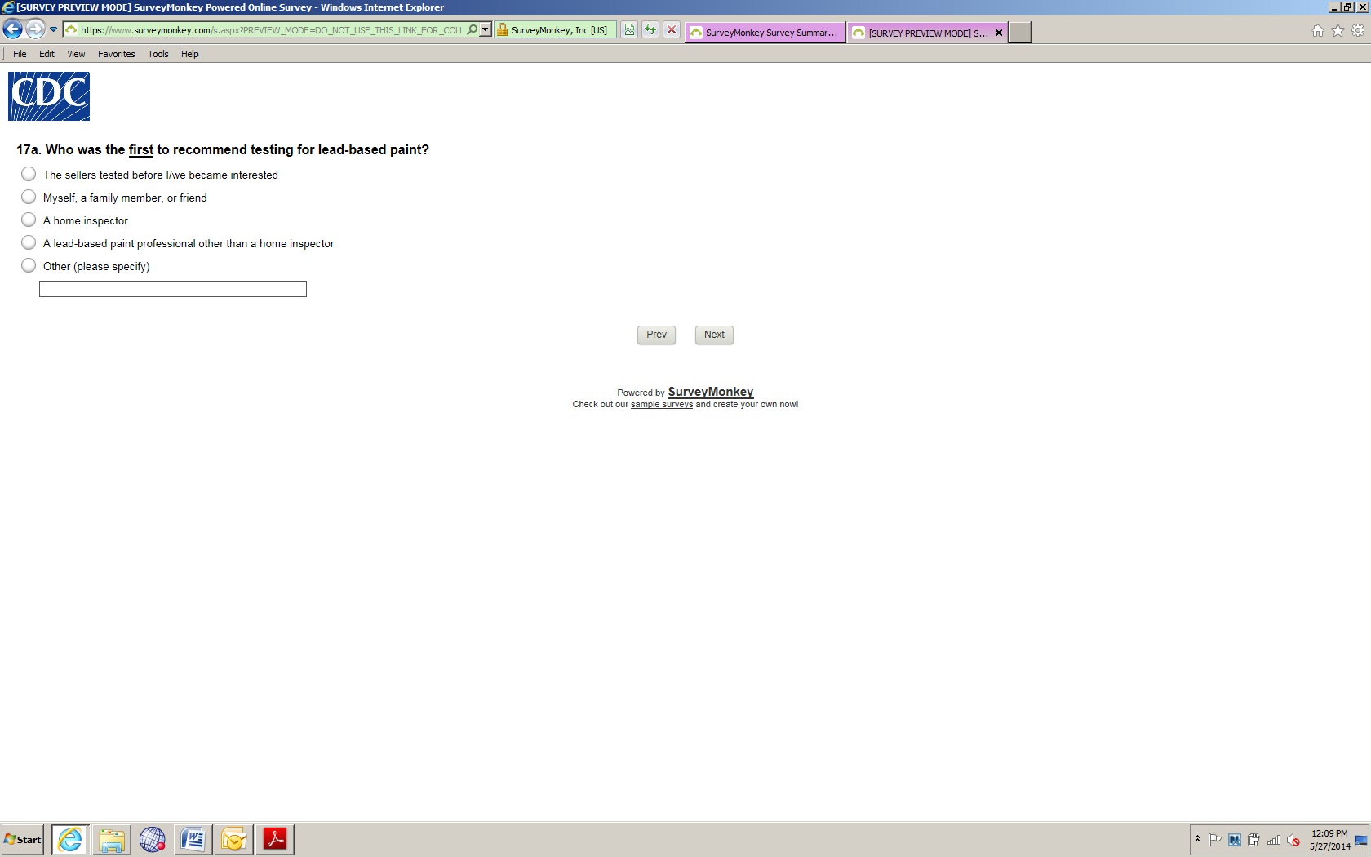Click the address bar URL field
This screenshot has height=857, width=1371.
pos(272,30)
